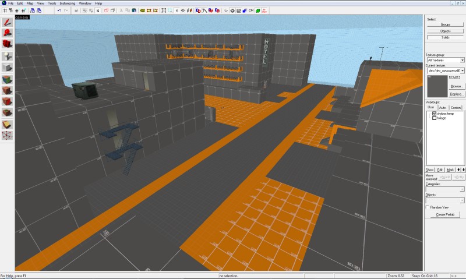Open the Instancing menu
466x279 pixels.
click(67, 3)
